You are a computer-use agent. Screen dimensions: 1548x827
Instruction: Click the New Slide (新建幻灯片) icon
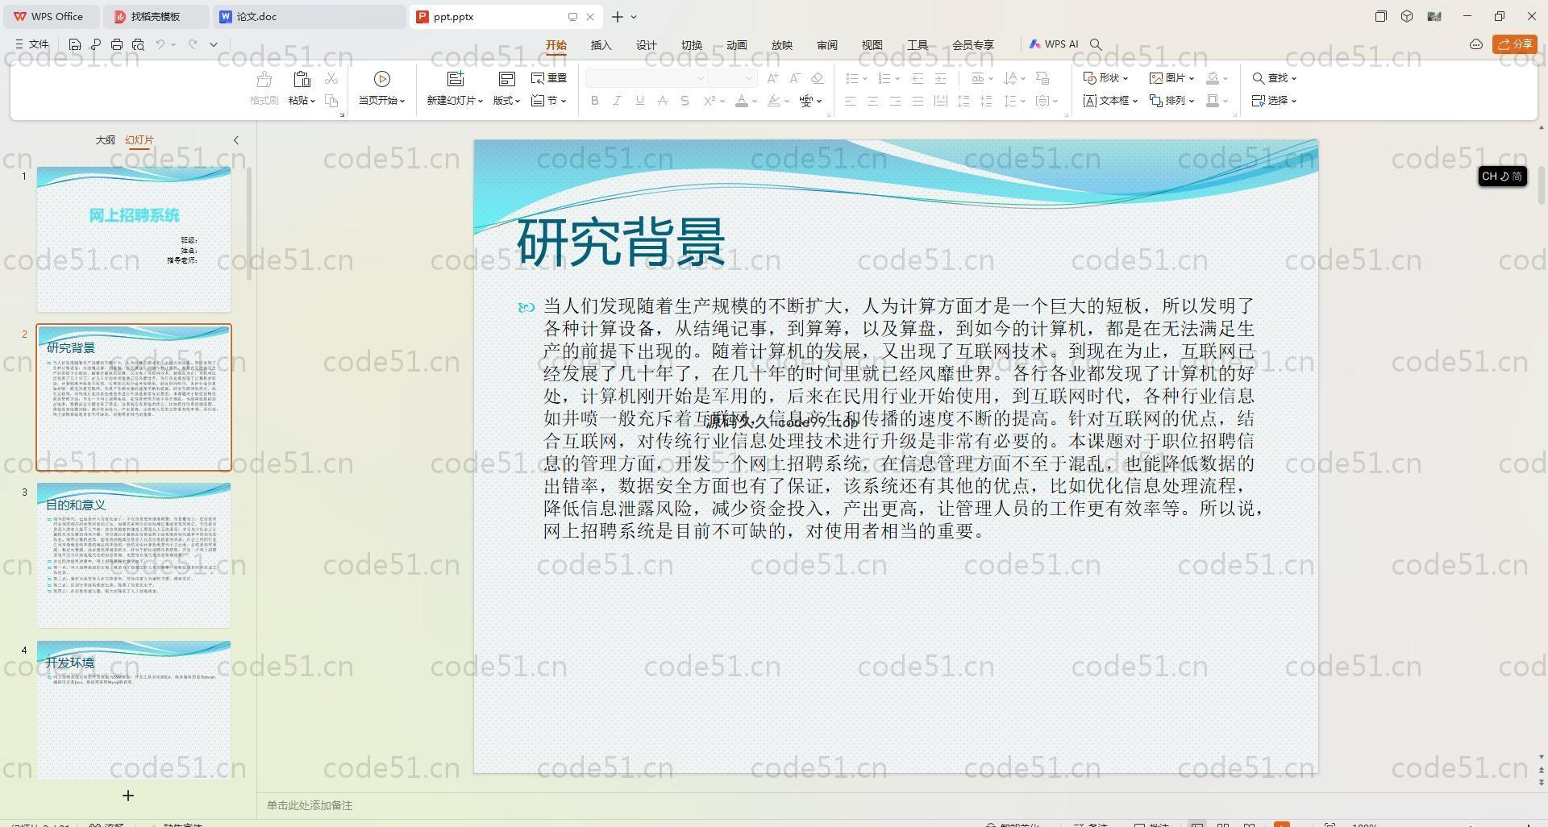(456, 79)
